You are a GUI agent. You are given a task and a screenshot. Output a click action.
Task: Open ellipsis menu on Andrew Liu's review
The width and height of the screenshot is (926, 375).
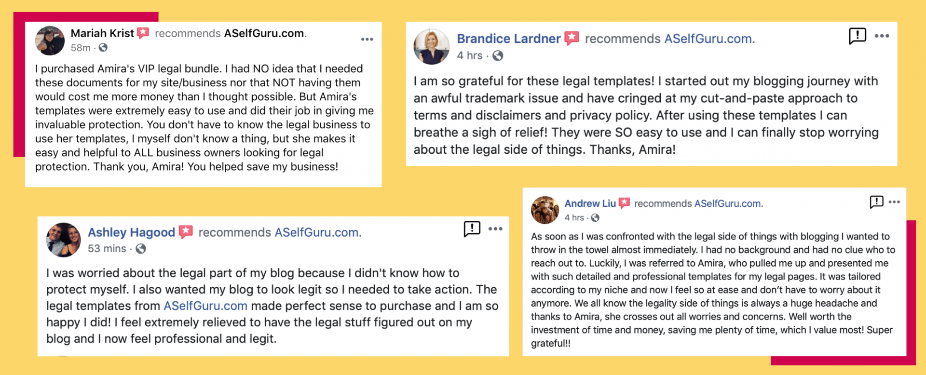pos(894,202)
